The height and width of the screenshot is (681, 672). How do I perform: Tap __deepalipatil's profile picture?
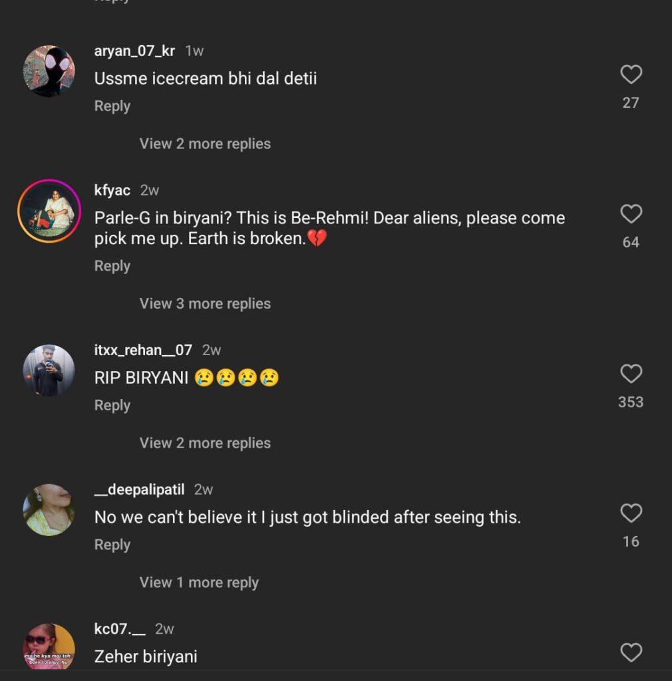pyautogui.click(x=49, y=510)
